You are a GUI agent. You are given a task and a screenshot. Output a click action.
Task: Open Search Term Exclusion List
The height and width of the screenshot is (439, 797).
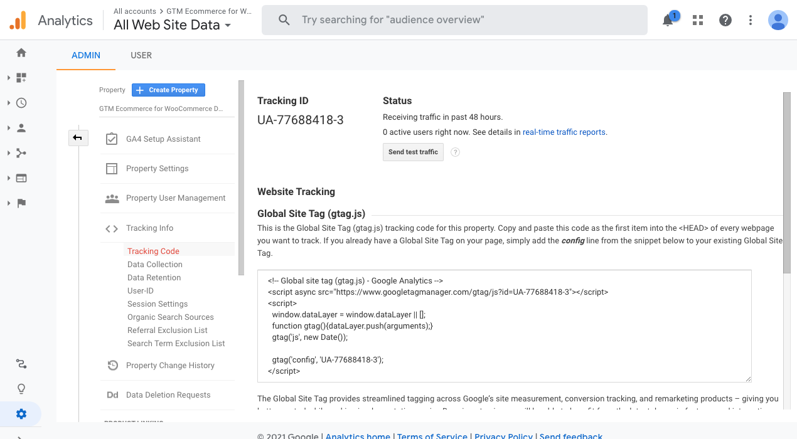(176, 344)
